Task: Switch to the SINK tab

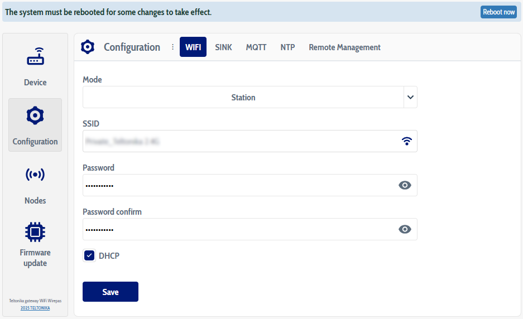Action: (x=223, y=47)
